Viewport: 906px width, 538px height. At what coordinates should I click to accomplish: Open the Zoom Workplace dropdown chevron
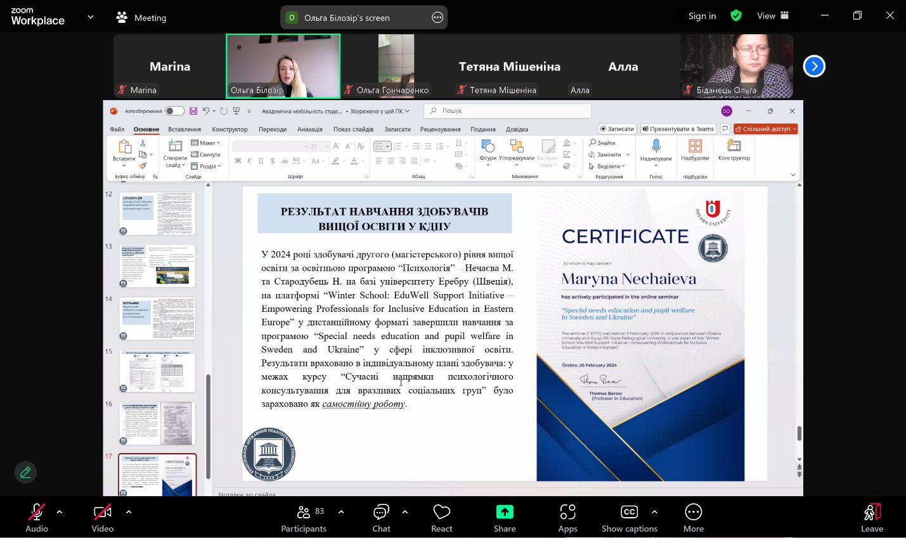point(91,17)
